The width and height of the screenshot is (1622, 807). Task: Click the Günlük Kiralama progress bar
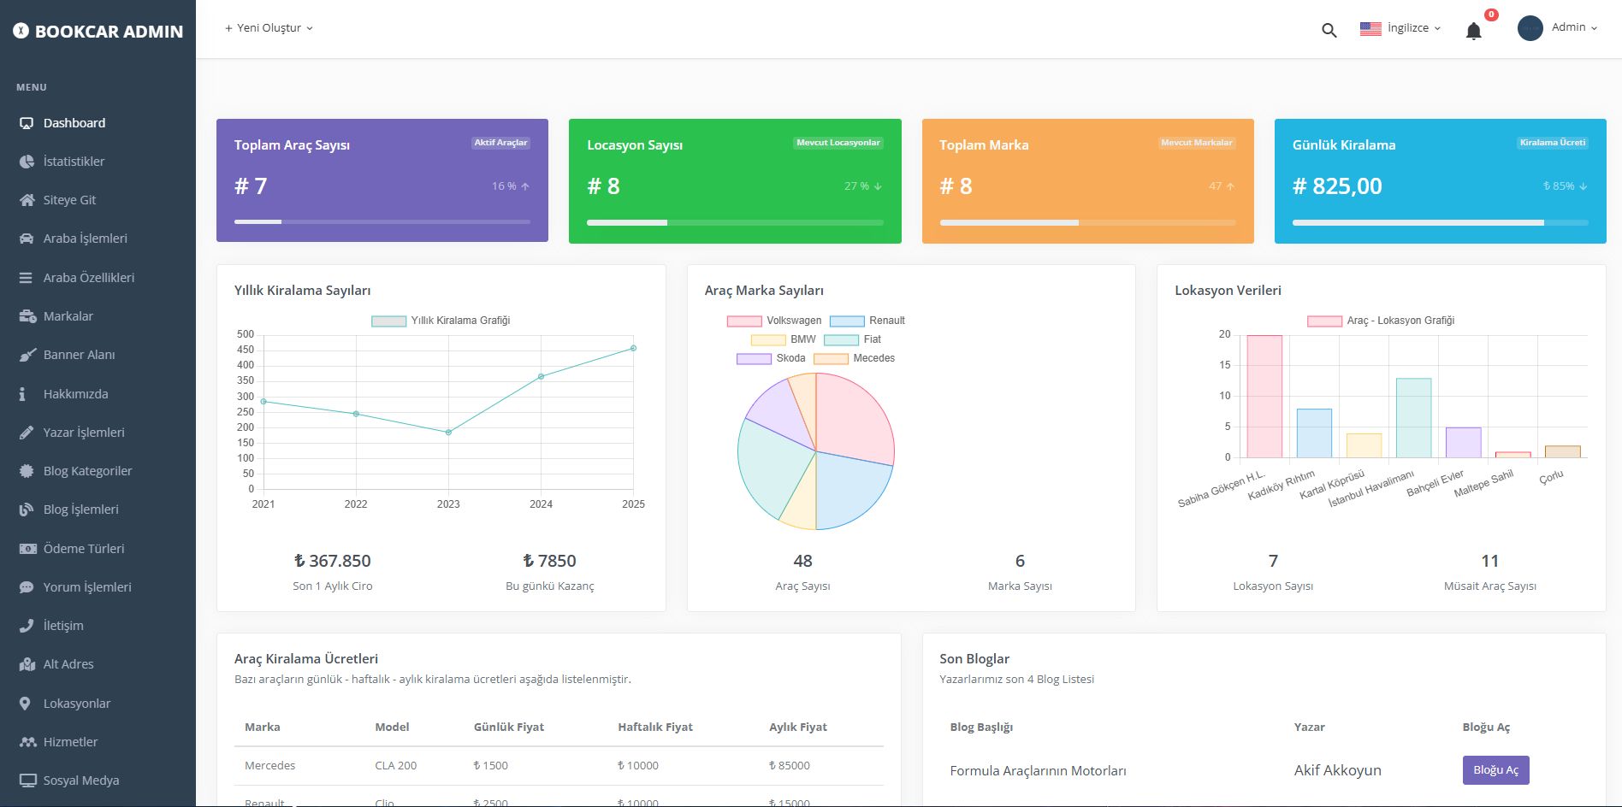coord(1440,221)
